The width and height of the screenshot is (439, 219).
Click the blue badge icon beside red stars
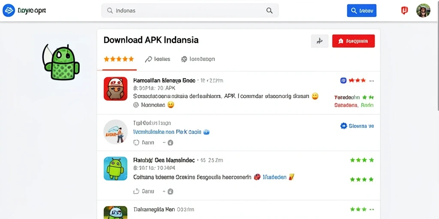coord(343,80)
